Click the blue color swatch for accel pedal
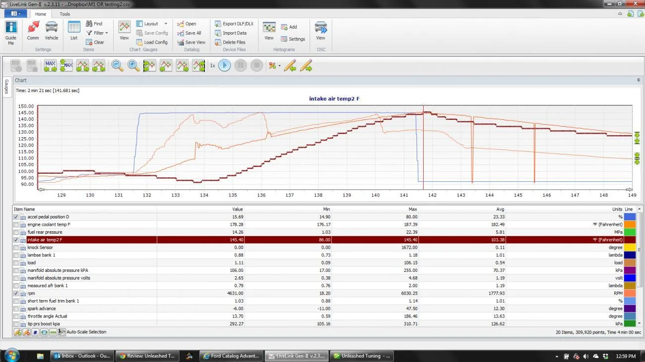The height and width of the screenshot is (362, 645). tap(629, 217)
